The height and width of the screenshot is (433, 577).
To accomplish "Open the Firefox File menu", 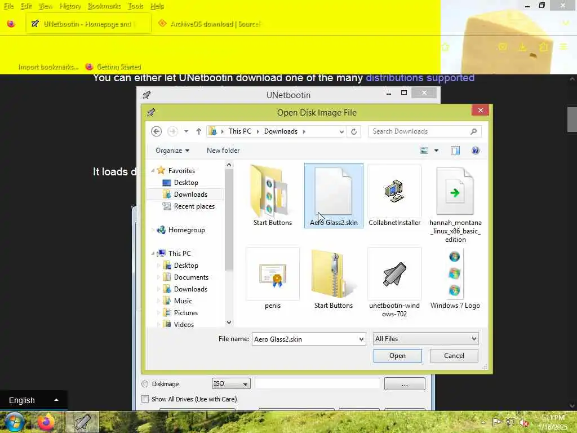I will coord(8,6).
